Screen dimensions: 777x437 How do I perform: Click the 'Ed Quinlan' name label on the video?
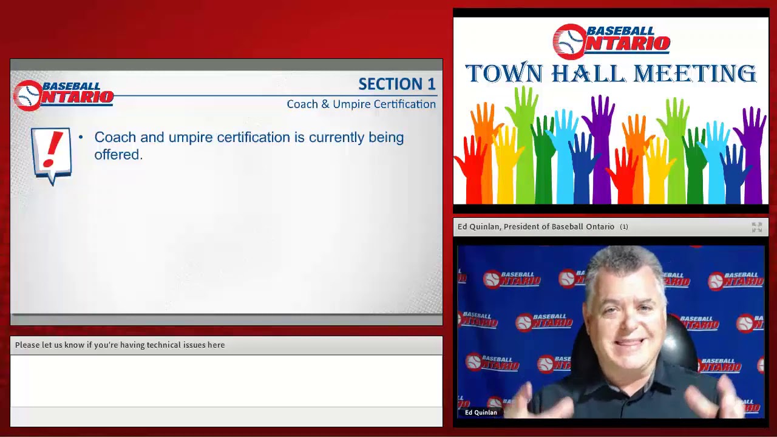[481, 413]
